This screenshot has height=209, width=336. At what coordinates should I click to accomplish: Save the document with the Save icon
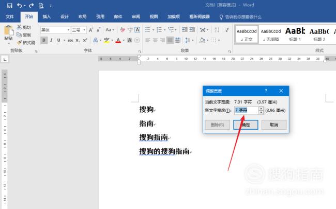10,6
